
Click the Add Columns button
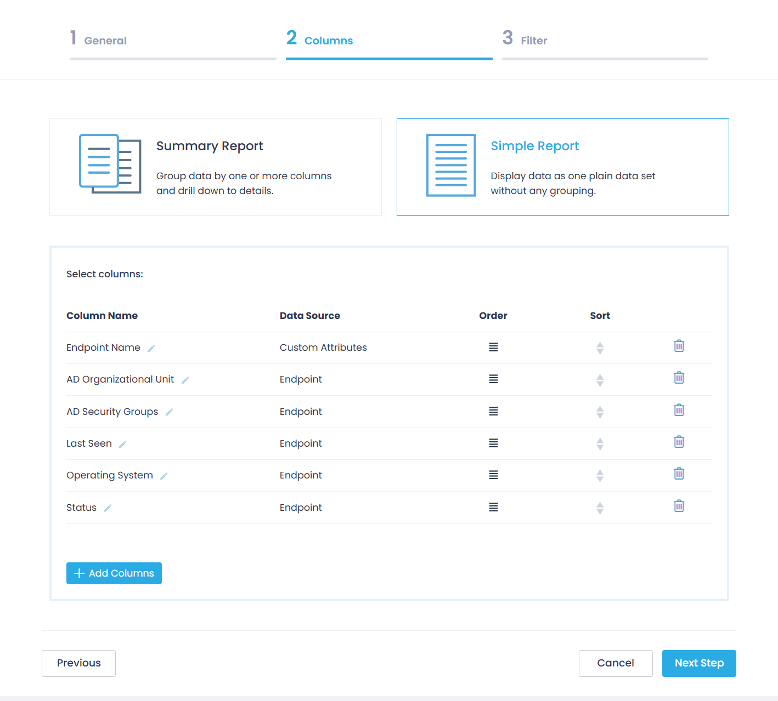pos(114,573)
